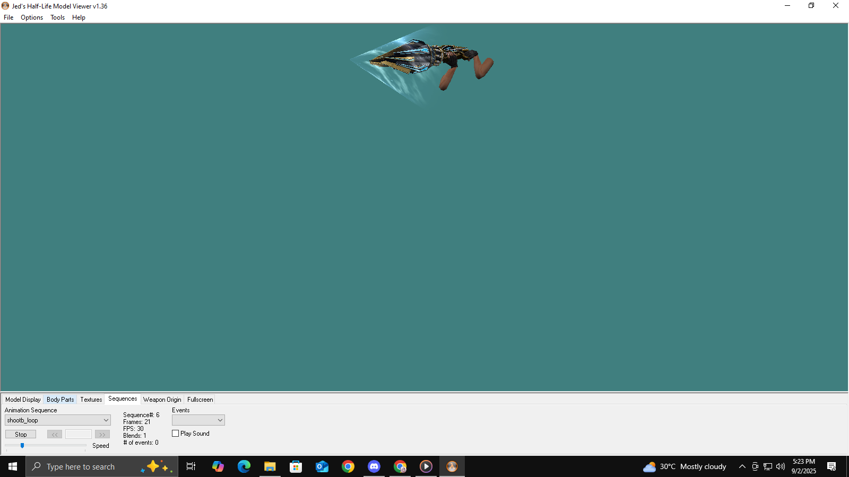This screenshot has width=849, height=477.
Task: Open File Explorer taskbar icon
Action: [270, 466]
